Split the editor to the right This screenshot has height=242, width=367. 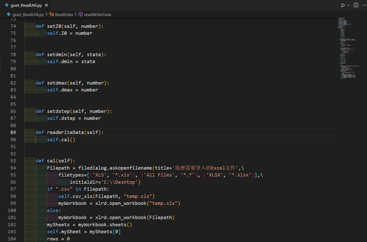click(356, 5)
